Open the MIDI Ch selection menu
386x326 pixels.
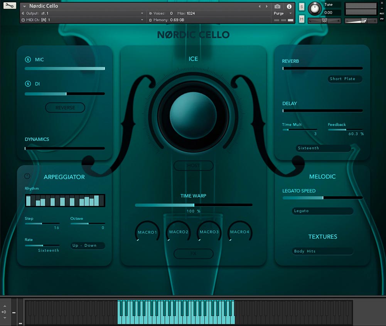39,19
